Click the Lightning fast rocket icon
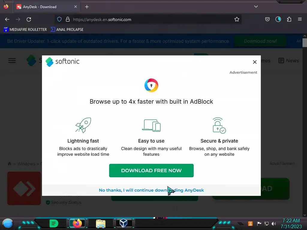This screenshot has height=230, width=307. tap(83, 125)
